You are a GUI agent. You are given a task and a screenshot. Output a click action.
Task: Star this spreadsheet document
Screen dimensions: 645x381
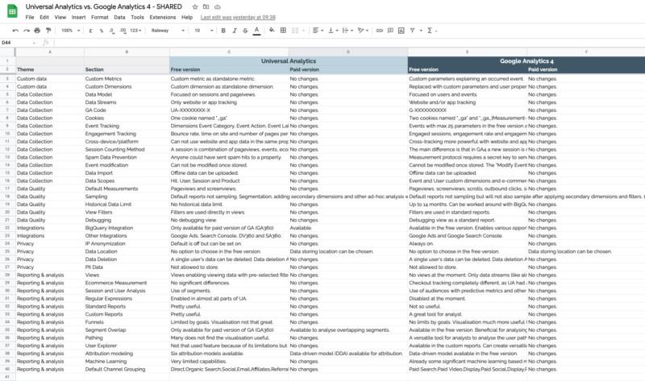pyautogui.click(x=195, y=7)
